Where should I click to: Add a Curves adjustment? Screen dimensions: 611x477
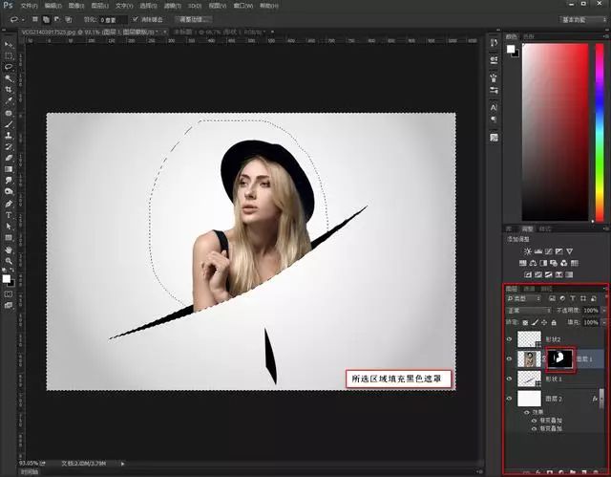(549, 251)
